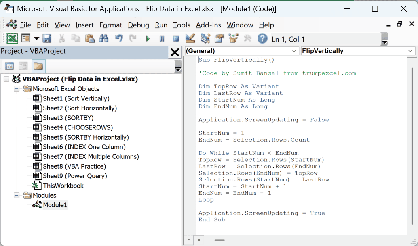418x246 pixels.
Task: Click the Paste clipboard icon
Action: tap(90, 39)
